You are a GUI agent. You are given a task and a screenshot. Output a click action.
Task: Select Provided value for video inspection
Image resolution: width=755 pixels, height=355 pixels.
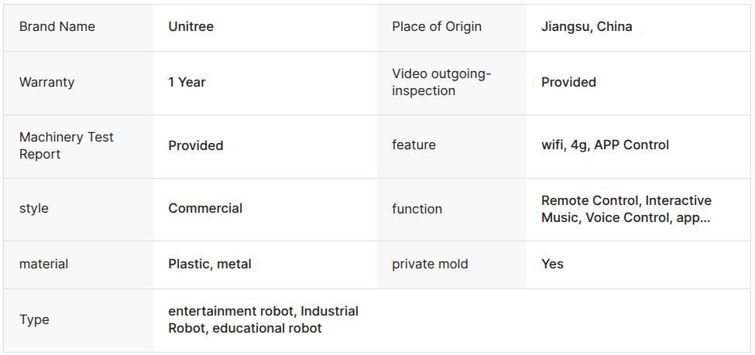tap(568, 83)
